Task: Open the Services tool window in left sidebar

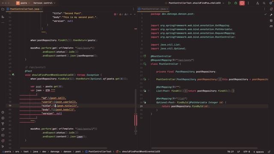Action: tap(3, 118)
